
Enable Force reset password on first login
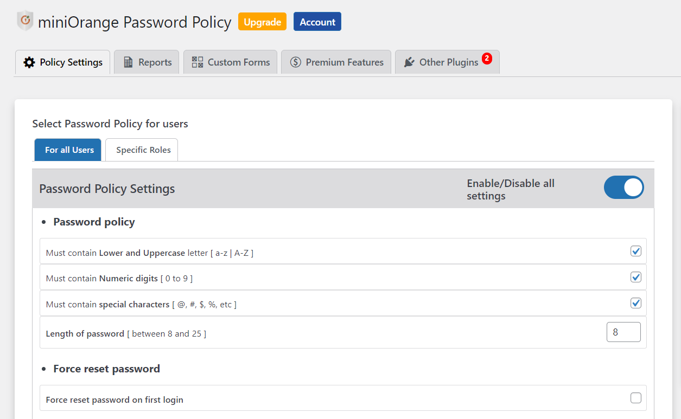click(x=636, y=398)
